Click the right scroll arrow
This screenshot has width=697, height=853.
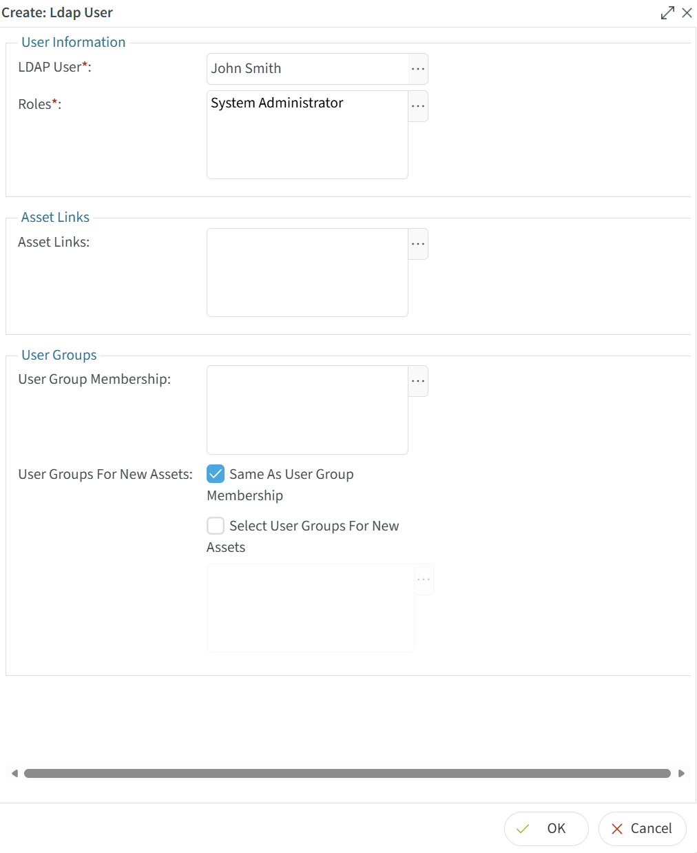click(x=682, y=773)
